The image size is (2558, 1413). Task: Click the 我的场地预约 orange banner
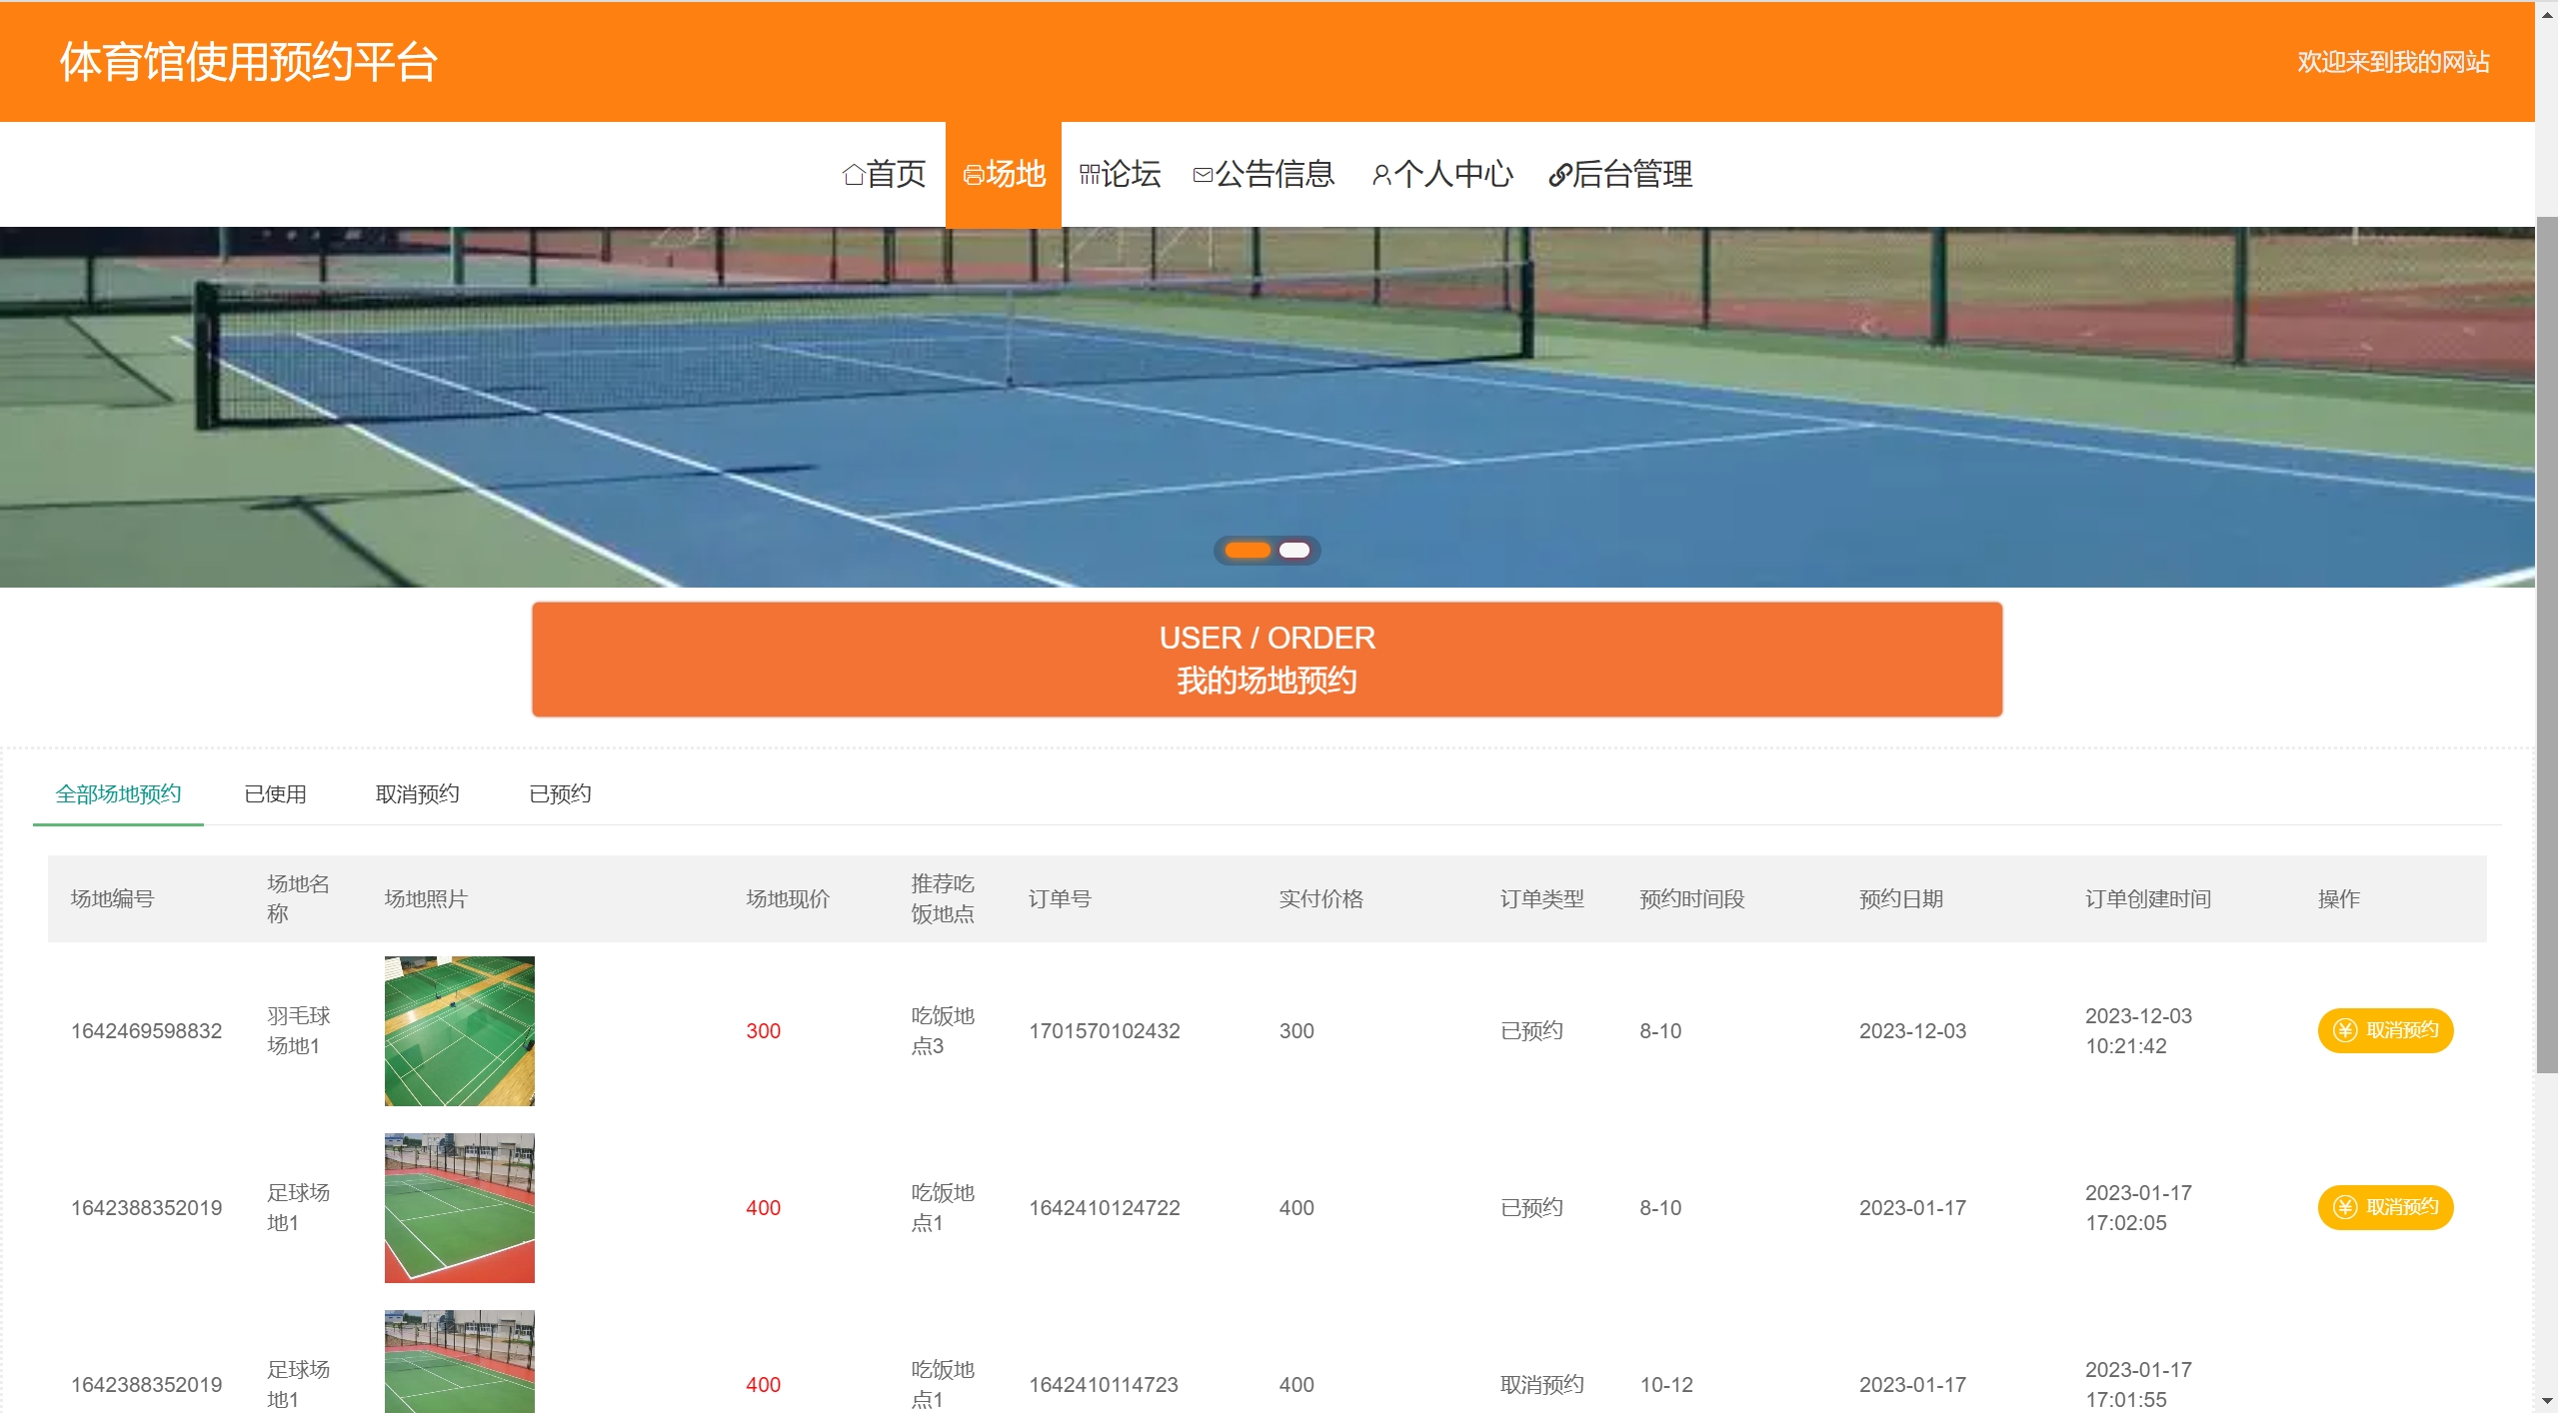1267,660
